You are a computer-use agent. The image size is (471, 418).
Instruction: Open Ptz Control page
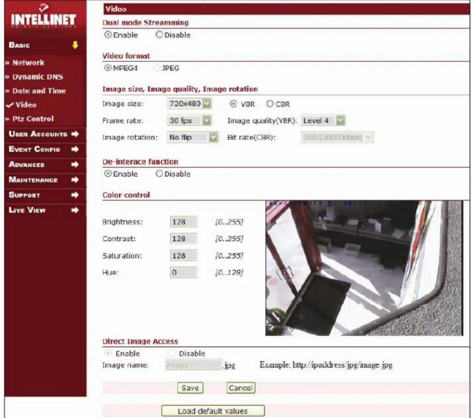tap(33, 119)
